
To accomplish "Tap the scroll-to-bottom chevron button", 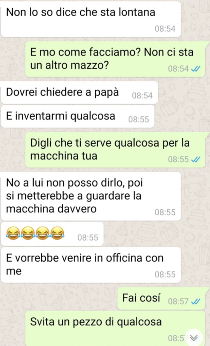I will pyautogui.click(x=194, y=337).
